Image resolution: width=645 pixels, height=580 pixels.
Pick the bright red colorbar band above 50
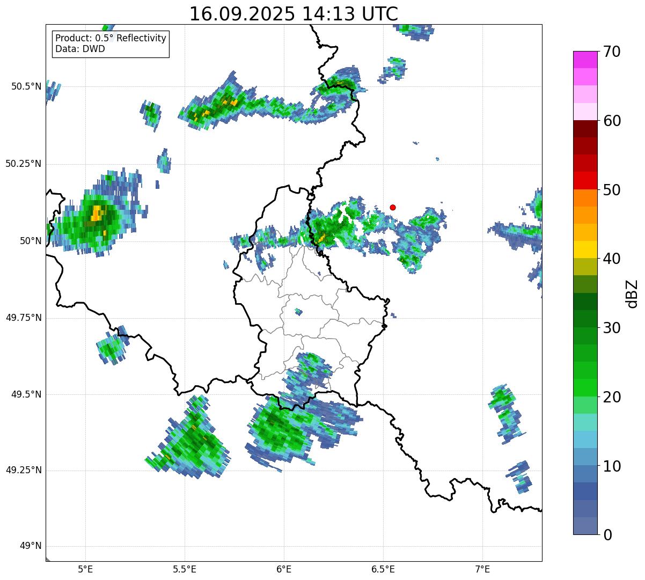tap(584, 180)
